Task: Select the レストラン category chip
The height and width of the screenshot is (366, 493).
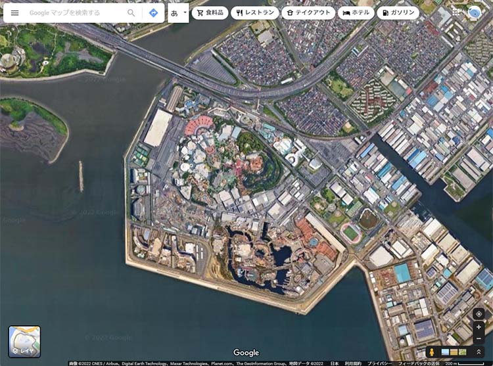Action: (254, 13)
